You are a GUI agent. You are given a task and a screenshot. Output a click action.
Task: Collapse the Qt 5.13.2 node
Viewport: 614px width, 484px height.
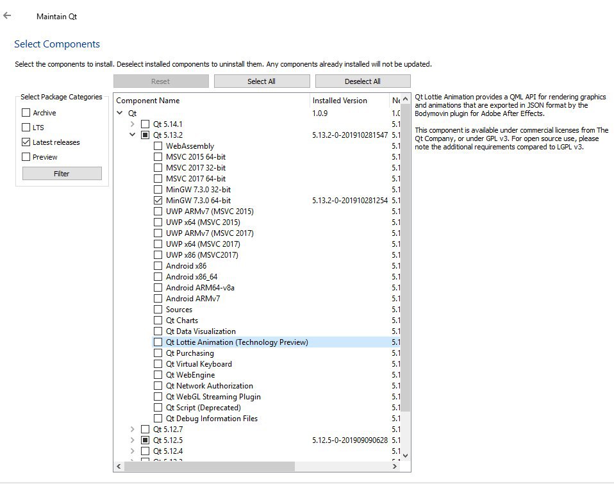(x=133, y=135)
